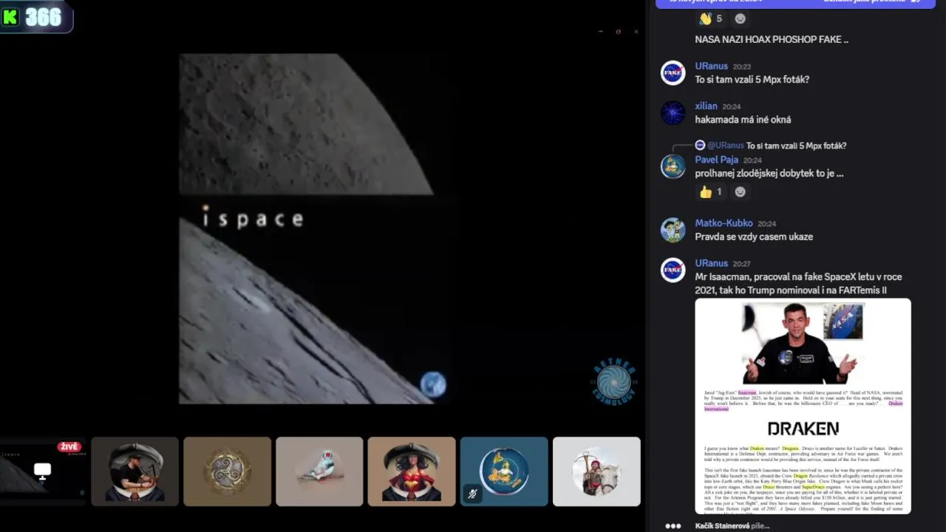The width and height of the screenshot is (946, 532).
Task: Select the bird on branch participant tile
Action: pos(319,471)
